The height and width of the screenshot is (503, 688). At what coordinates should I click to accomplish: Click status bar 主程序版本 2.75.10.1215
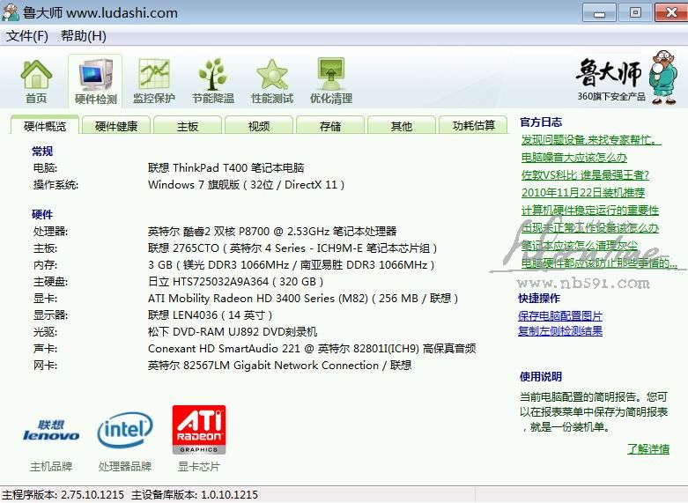(x=63, y=495)
